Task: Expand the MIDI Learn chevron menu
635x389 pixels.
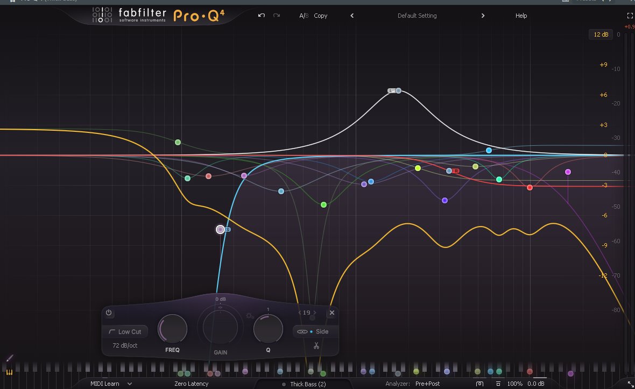Action: click(x=130, y=384)
